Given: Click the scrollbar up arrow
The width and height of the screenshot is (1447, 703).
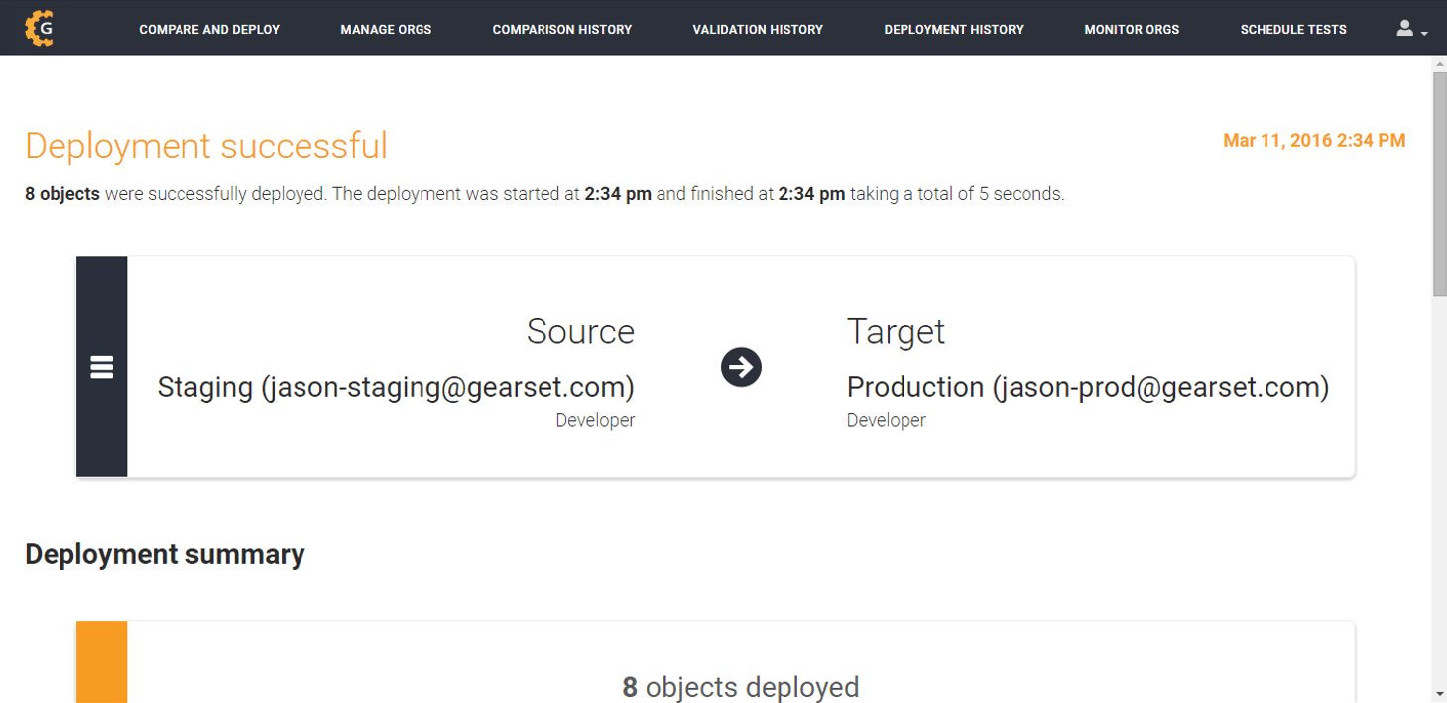Looking at the screenshot, I should point(1437,62).
